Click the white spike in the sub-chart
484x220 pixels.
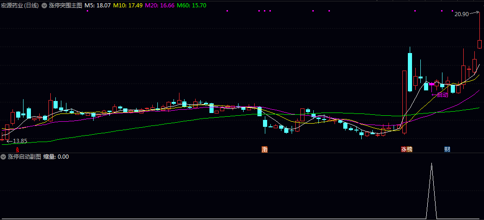point(431,190)
